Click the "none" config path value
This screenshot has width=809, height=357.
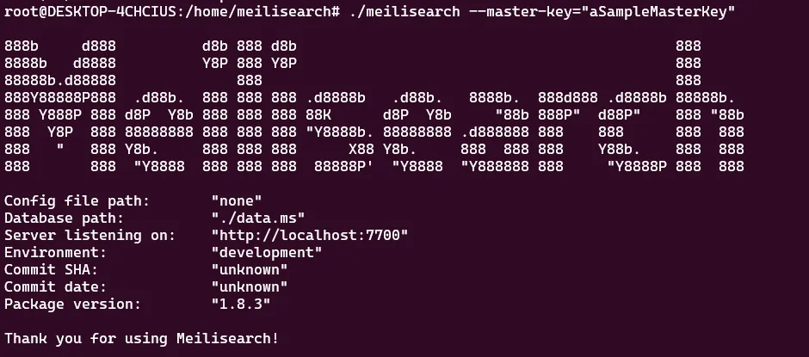tap(237, 200)
